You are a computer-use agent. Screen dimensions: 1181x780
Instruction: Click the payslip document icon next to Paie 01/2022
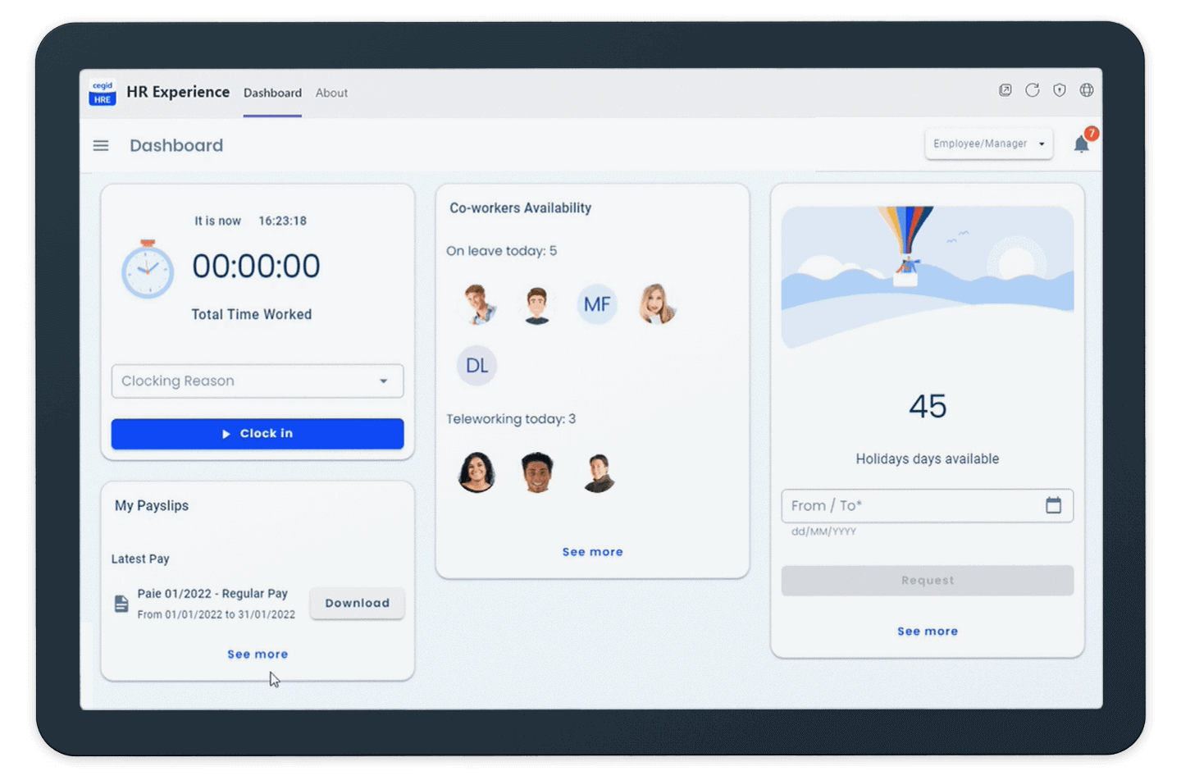point(121,603)
